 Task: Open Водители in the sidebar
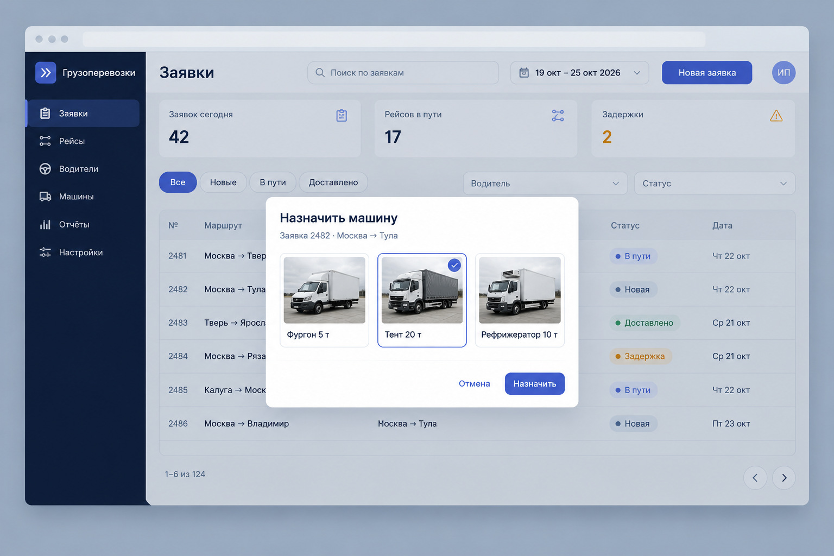coord(83,169)
